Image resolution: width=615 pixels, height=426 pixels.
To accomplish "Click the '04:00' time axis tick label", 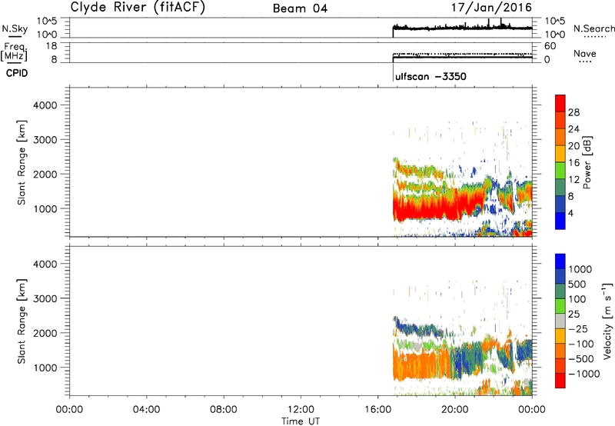I will click(x=147, y=410).
